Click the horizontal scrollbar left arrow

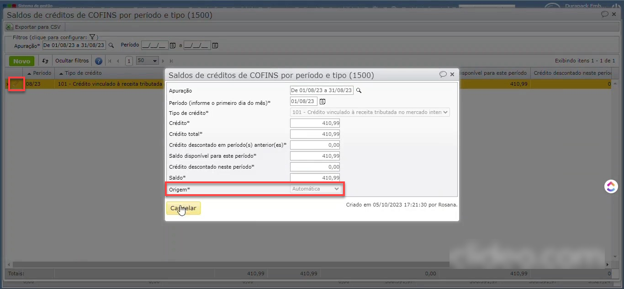pos(8,264)
